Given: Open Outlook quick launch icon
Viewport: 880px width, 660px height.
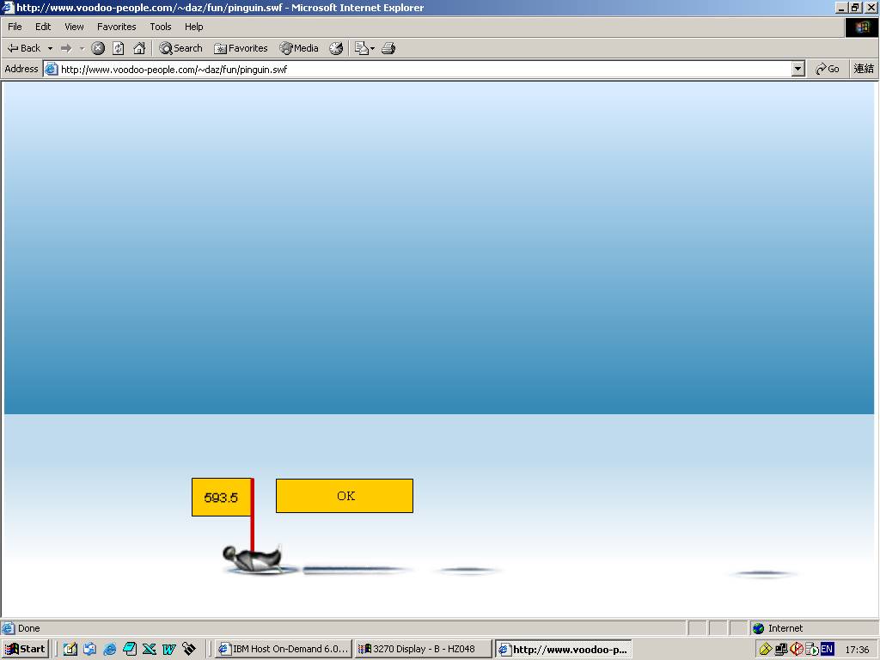Looking at the screenshot, I should tap(70, 649).
